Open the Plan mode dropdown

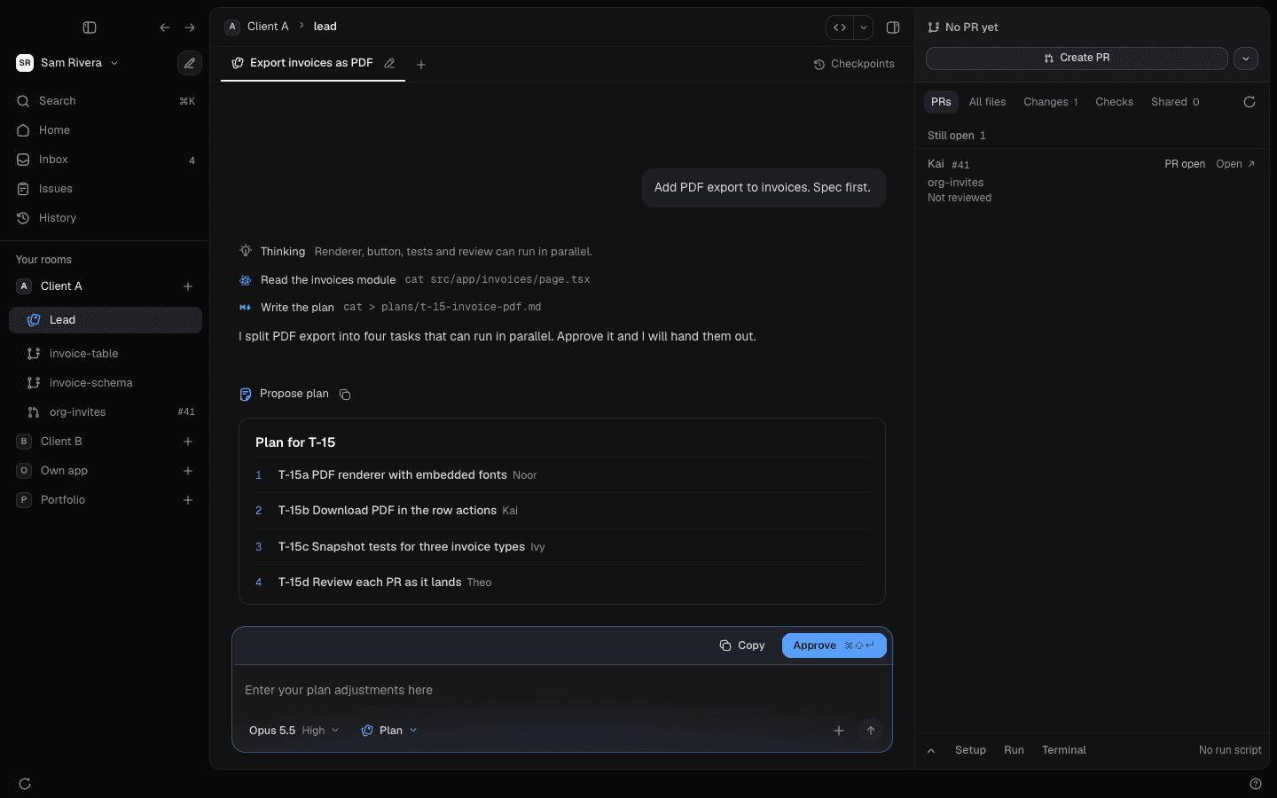389,731
